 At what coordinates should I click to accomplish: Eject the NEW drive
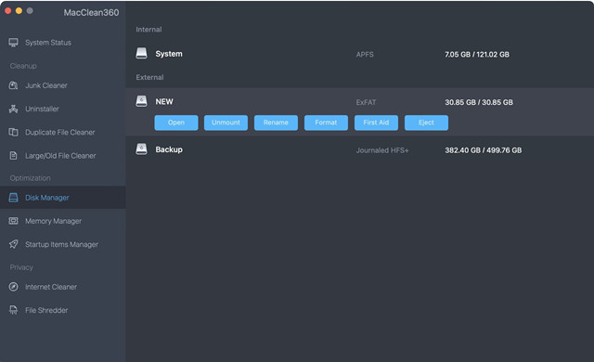pos(426,123)
